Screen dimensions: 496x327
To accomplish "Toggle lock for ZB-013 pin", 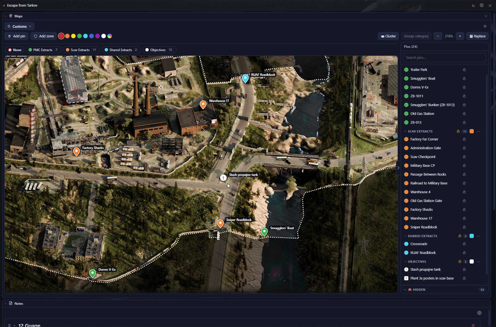I will click(464, 123).
